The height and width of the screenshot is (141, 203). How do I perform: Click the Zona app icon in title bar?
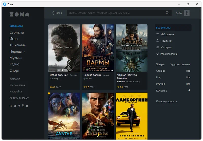(5, 4)
